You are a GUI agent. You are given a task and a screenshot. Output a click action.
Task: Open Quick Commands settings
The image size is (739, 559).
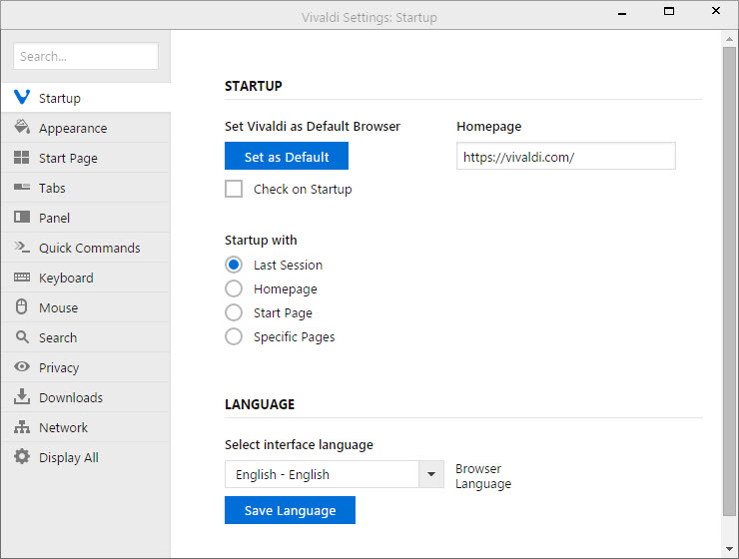tap(86, 248)
